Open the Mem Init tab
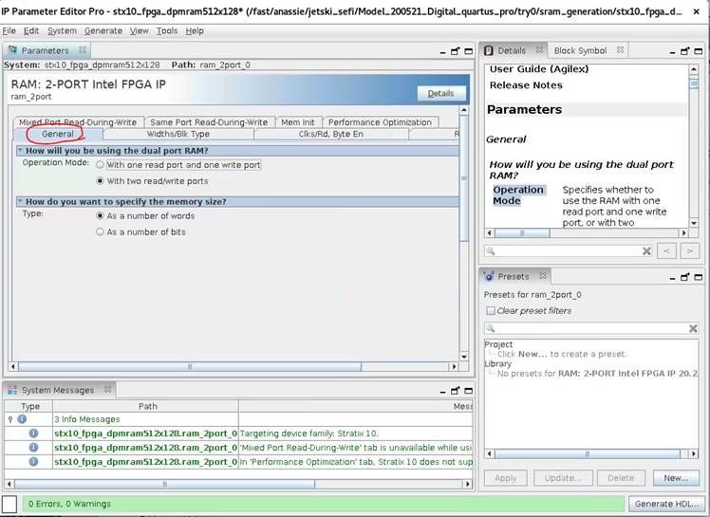Screen dimensions: 710x517 tap(297, 122)
